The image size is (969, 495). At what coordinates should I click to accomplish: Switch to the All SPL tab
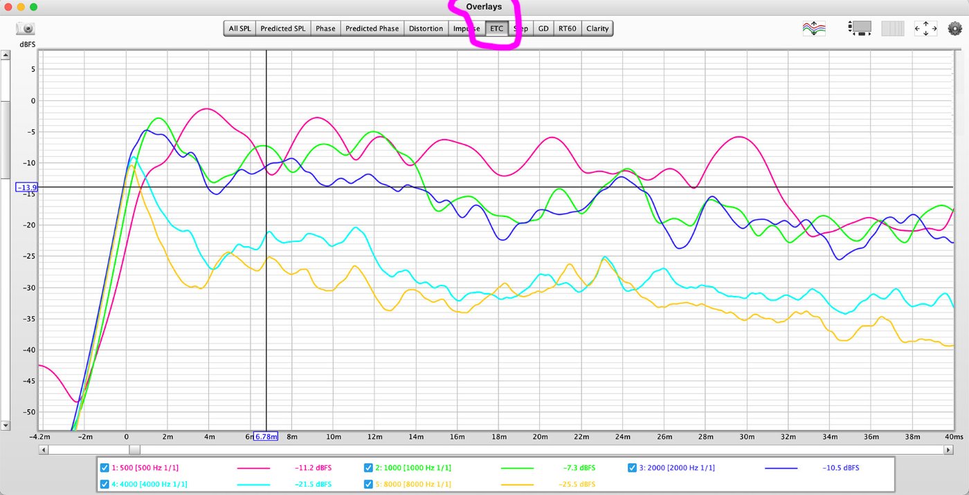239,28
